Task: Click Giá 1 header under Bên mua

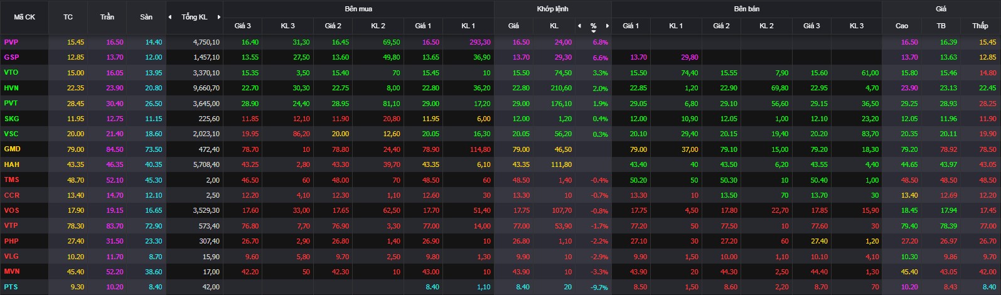Action: coord(423,26)
